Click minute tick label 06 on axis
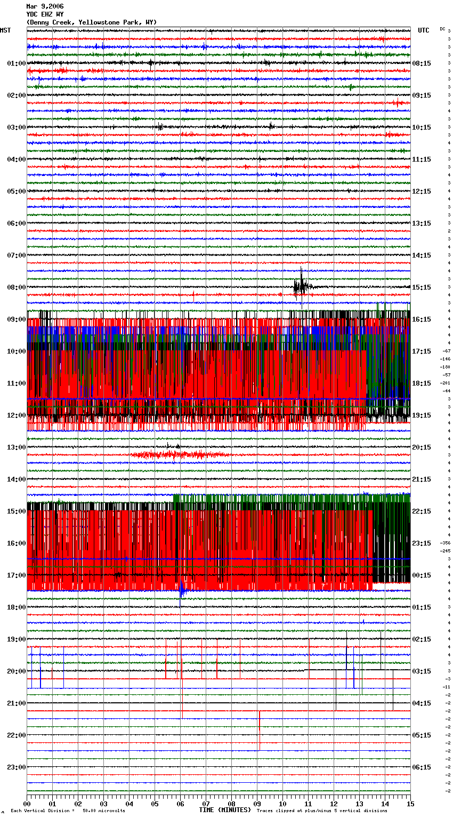Viewport: 453px width, 818px height. point(181,804)
